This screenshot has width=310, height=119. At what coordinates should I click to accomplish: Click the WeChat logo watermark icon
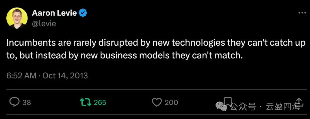(x=221, y=106)
